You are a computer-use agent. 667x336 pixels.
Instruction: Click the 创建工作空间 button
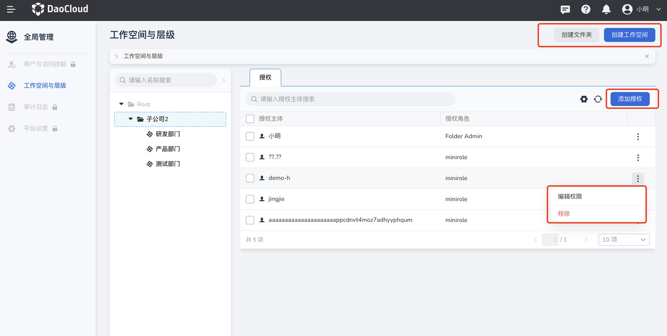pyautogui.click(x=629, y=35)
